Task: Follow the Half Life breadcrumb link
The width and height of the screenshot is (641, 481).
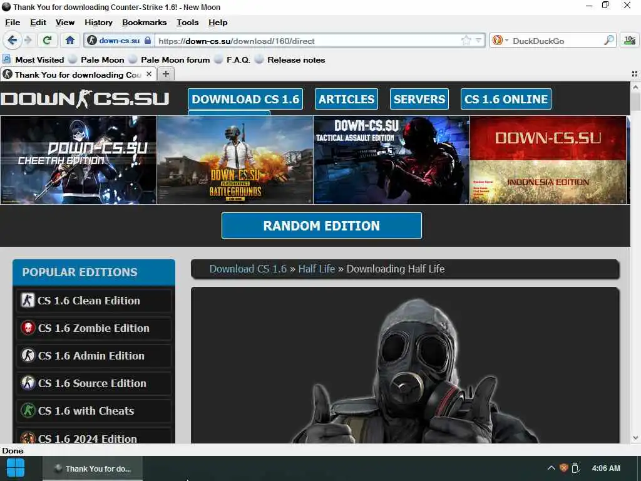Action: point(316,269)
